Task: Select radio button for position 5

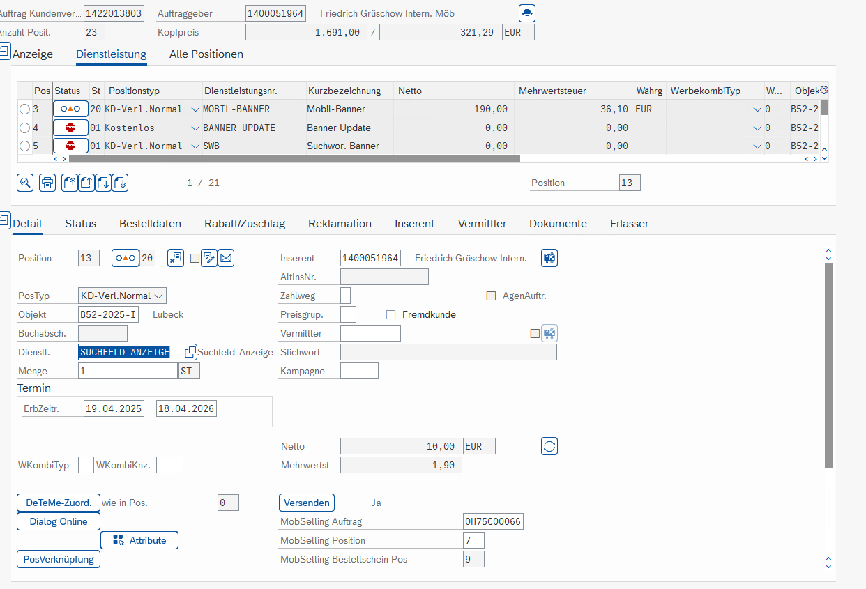Action: [25, 146]
